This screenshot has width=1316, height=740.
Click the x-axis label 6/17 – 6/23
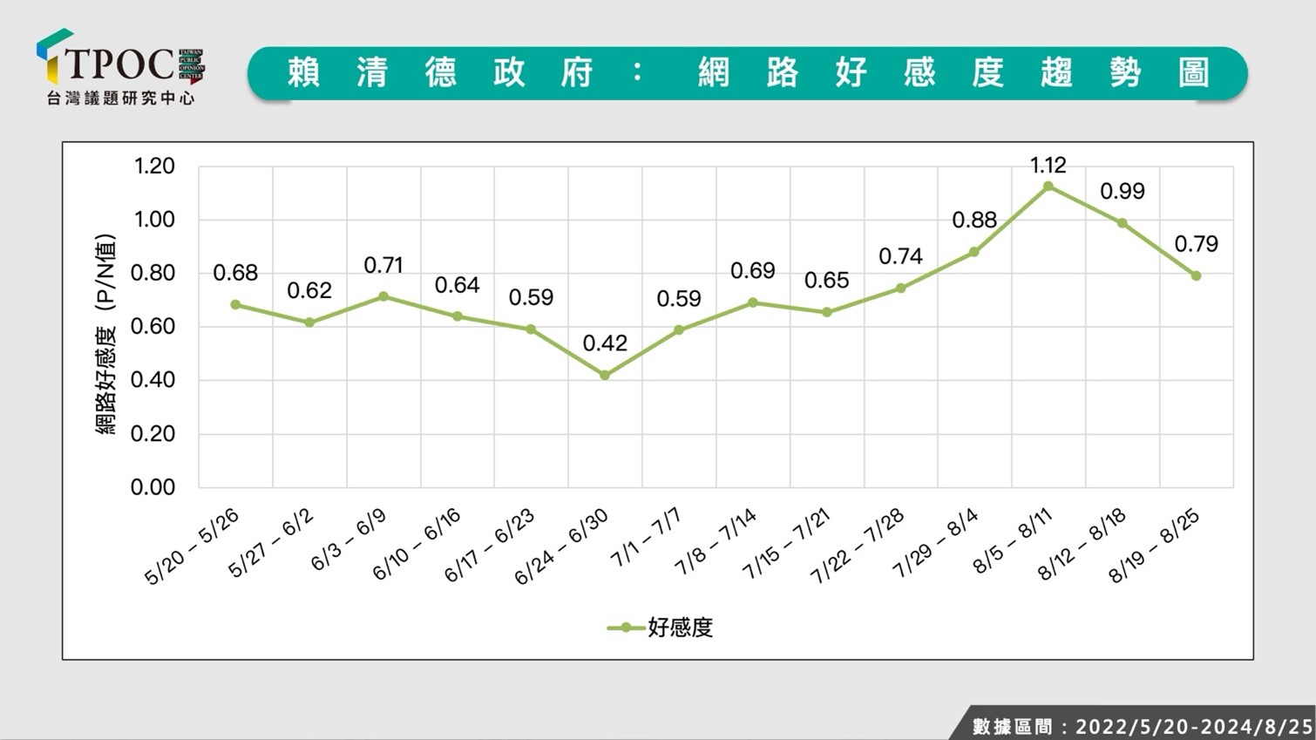490,546
